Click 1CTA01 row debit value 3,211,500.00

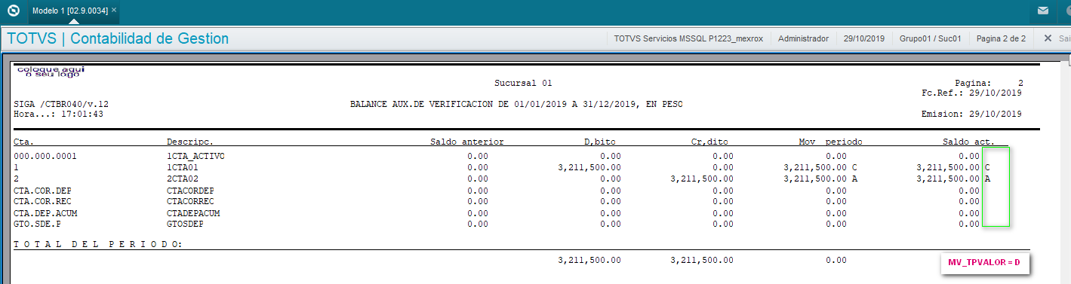coord(589,167)
